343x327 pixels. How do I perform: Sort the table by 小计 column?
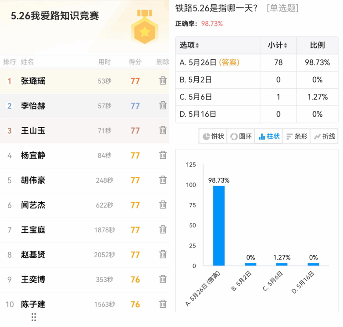click(x=278, y=45)
